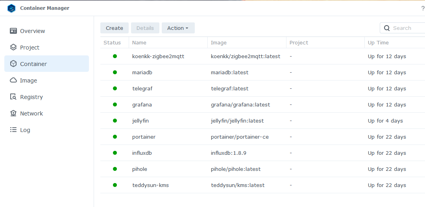Sort by the Name column header
Image resolution: width=425 pixels, height=207 pixels.
(x=139, y=43)
